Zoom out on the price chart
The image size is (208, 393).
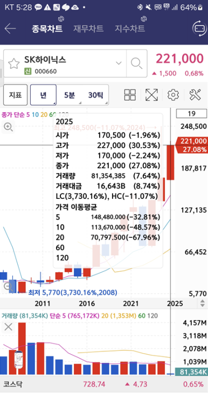(8, 286)
